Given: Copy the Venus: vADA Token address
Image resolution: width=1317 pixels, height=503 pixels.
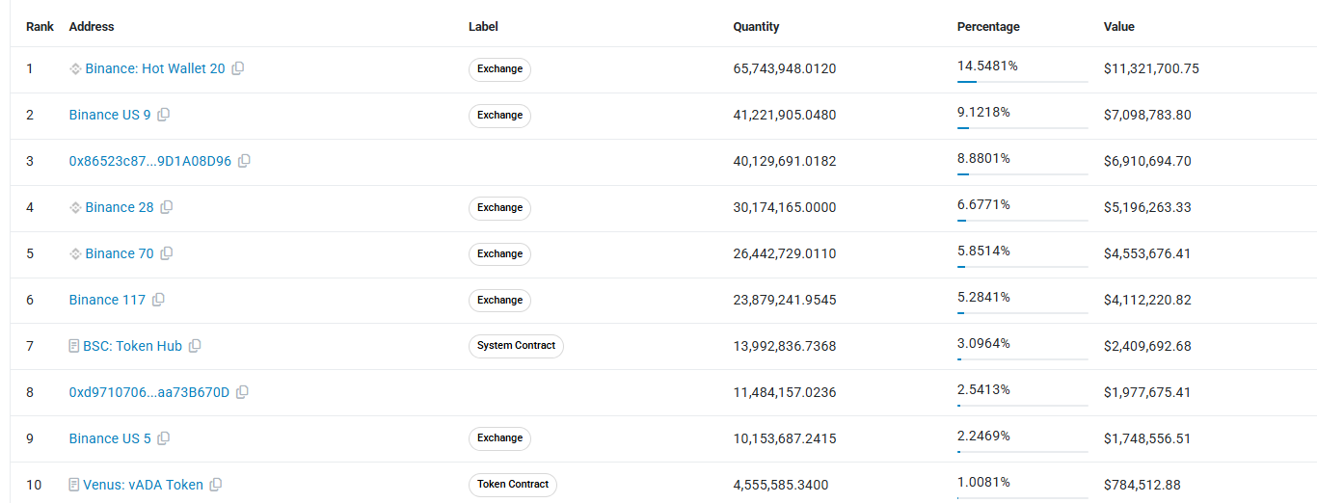Looking at the screenshot, I should click(216, 485).
